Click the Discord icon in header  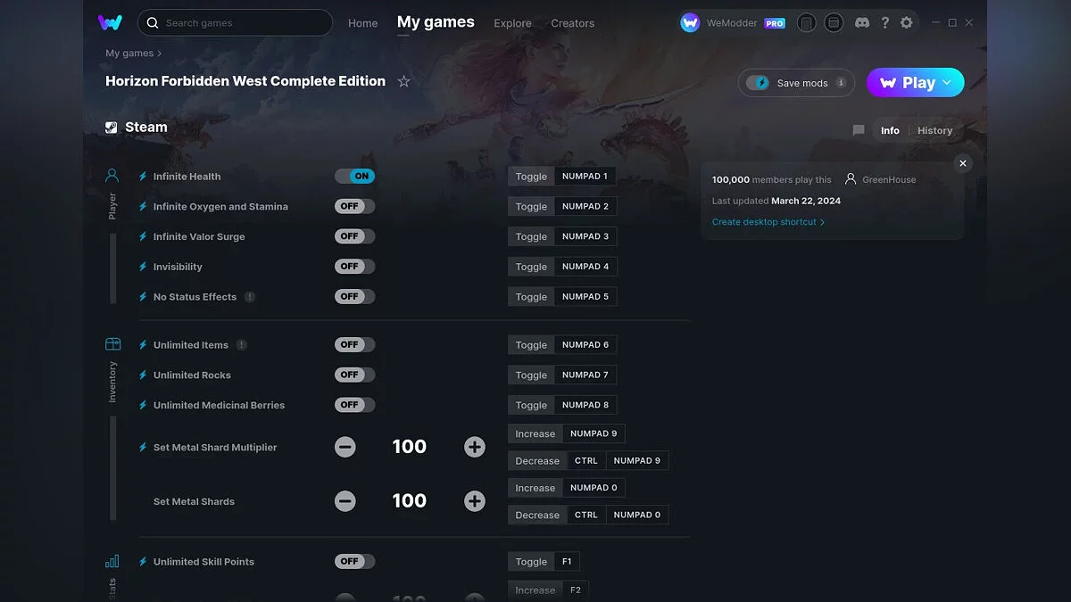point(862,23)
